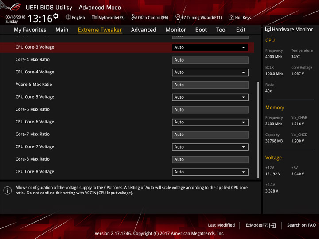
Task: Click the MyFavorite list icon
Action: (x=94, y=17)
